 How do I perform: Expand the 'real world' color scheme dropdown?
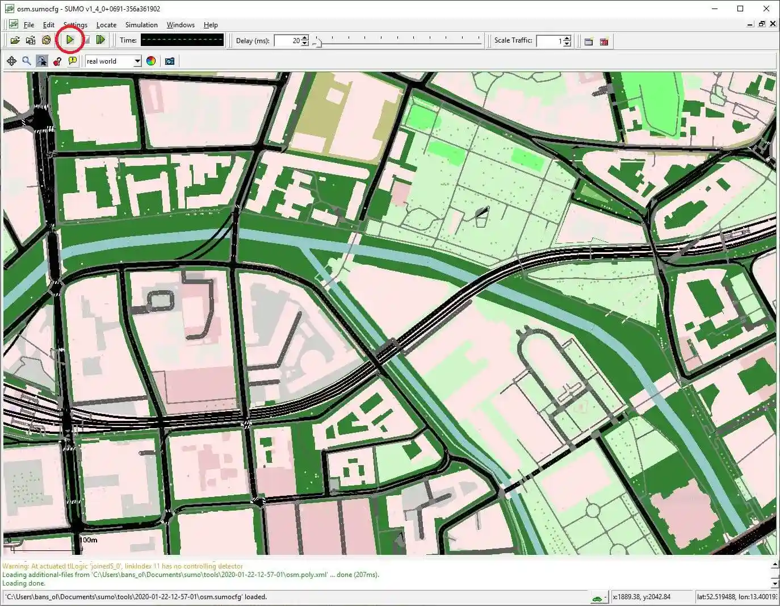coord(137,61)
